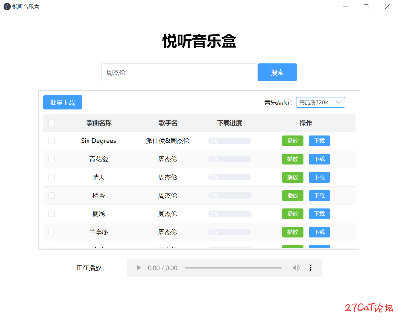Click the 搜索 button

pyautogui.click(x=277, y=72)
